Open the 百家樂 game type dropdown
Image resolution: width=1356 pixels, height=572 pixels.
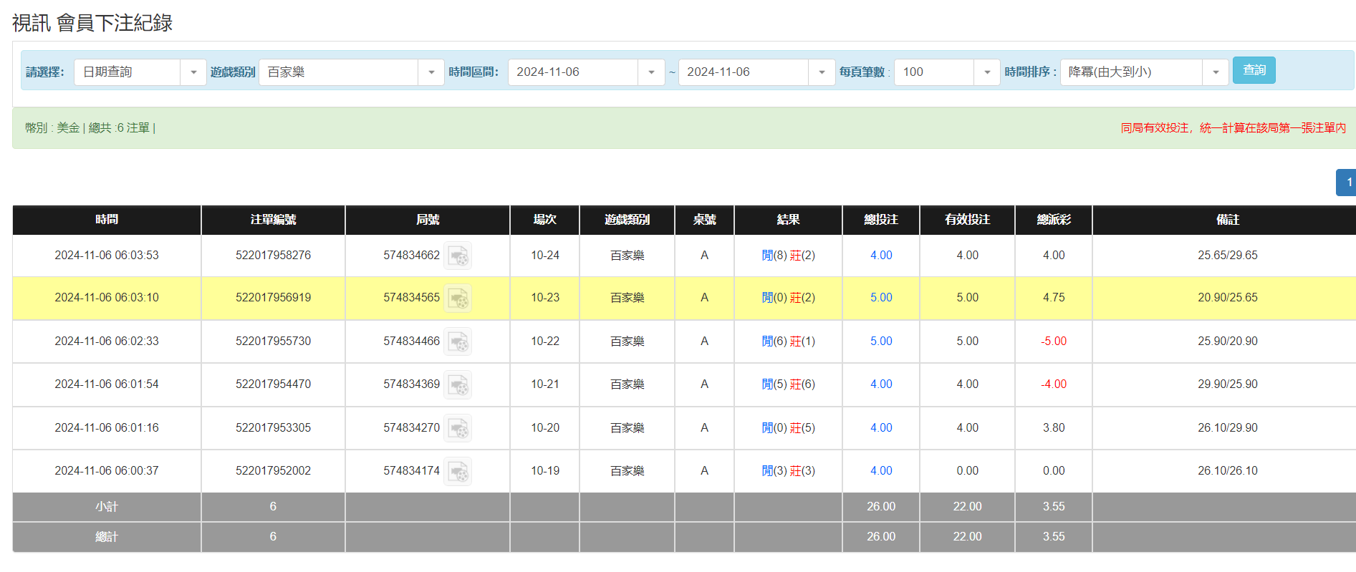point(431,72)
